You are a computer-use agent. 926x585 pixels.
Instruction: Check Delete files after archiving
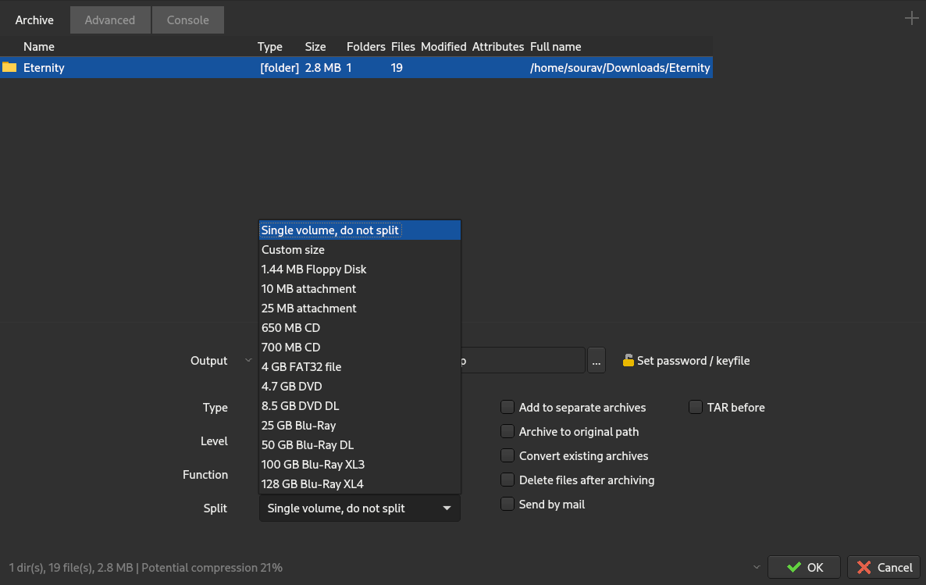click(x=508, y=480)
